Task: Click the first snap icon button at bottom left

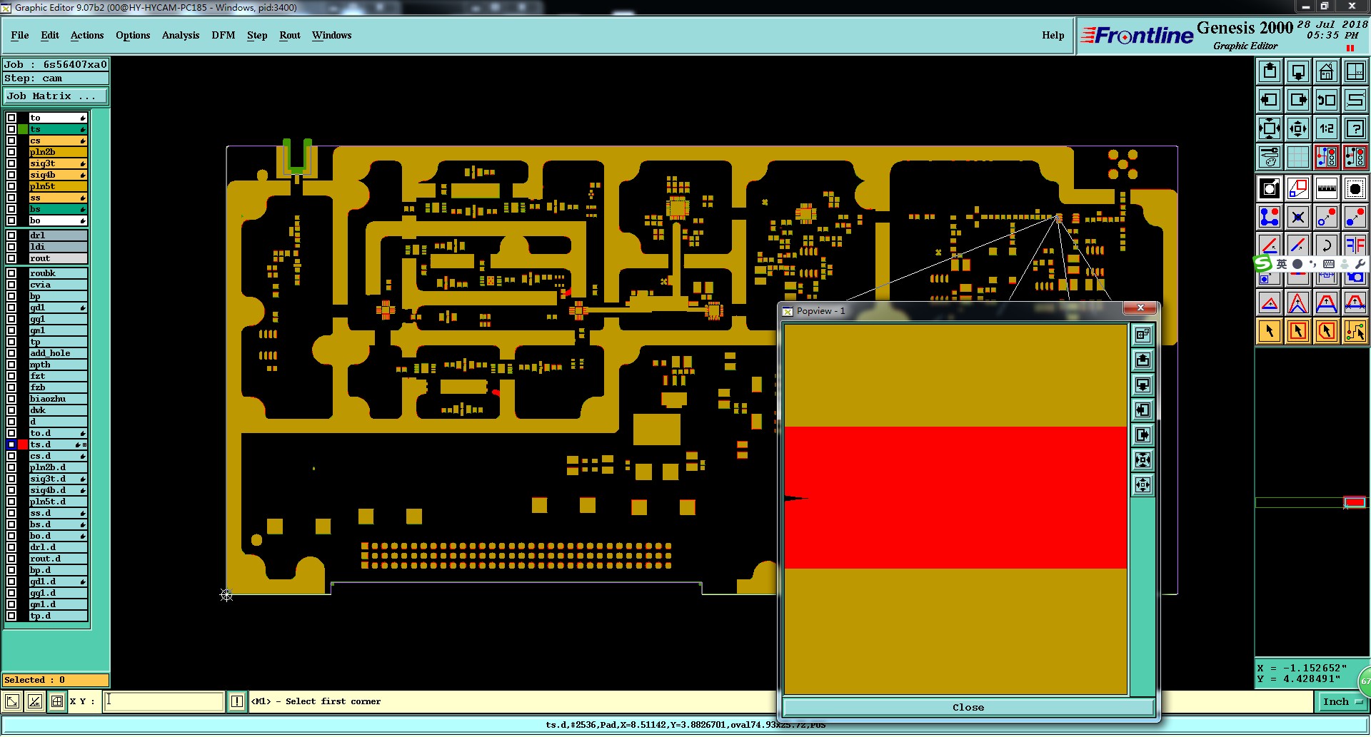Action: 11,701
